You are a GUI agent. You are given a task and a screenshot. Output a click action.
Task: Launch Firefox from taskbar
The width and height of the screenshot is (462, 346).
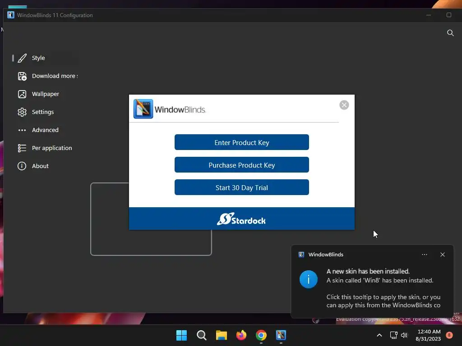(x=241, y=335)
